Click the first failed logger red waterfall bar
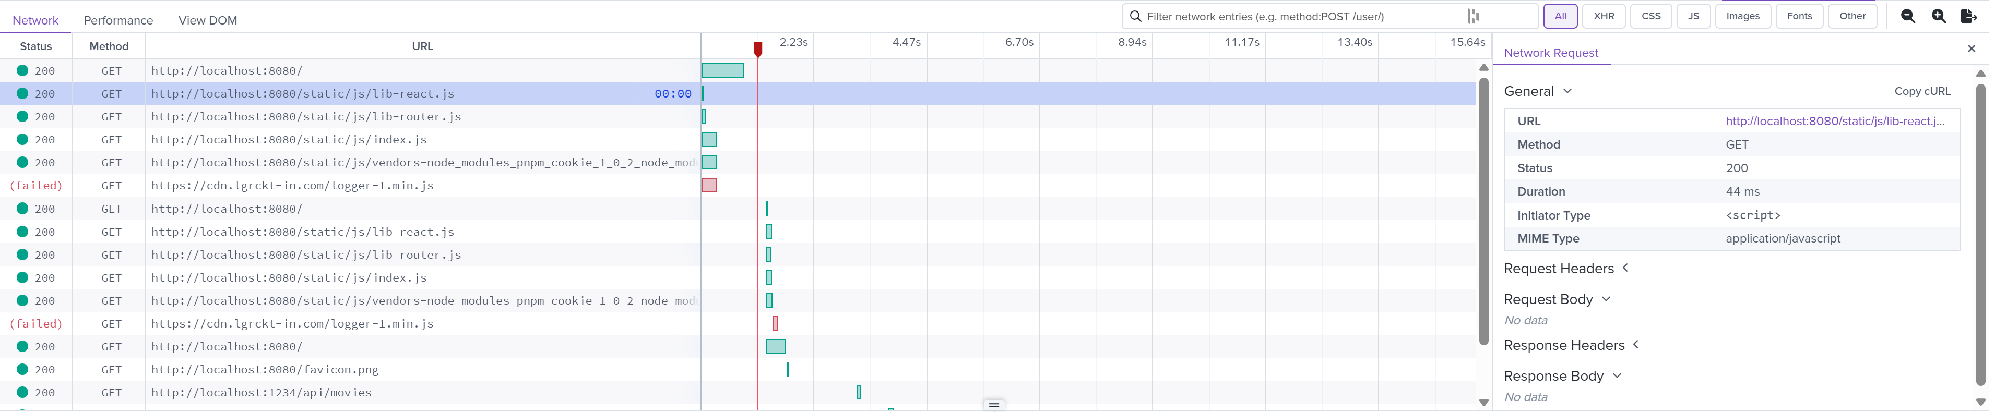 click(x=709, y=186)
